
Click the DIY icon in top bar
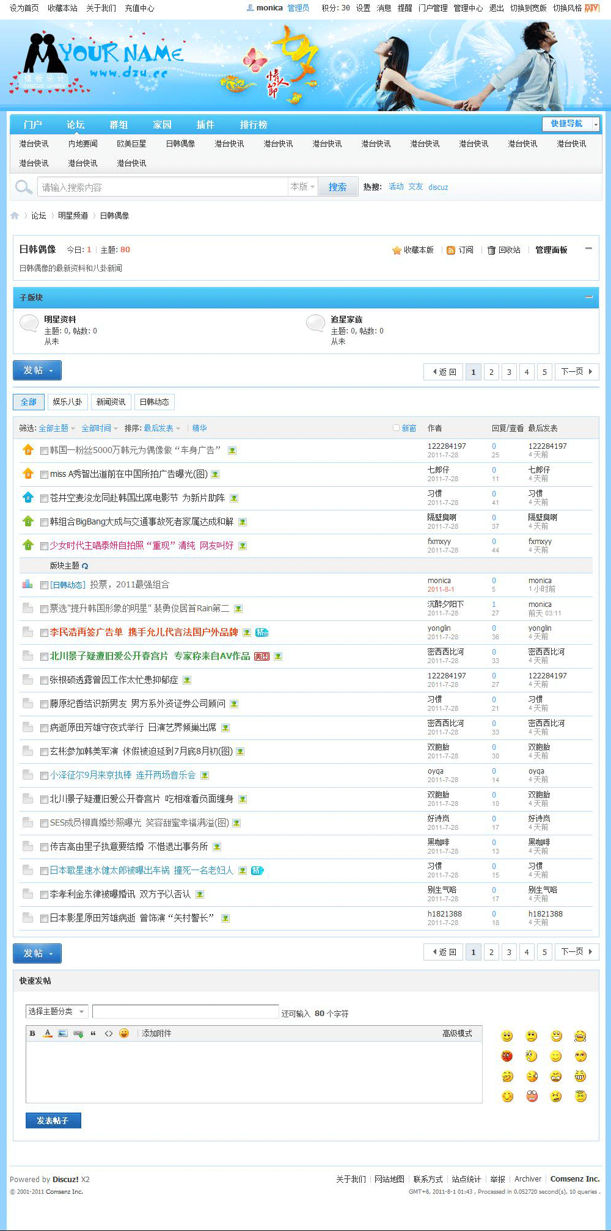click(592, 8)
